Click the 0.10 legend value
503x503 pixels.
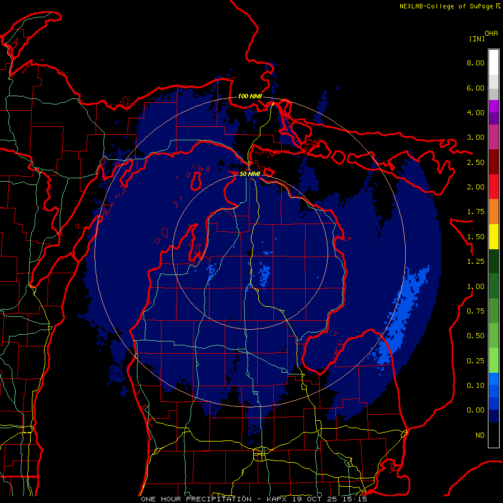pos(476,386)
